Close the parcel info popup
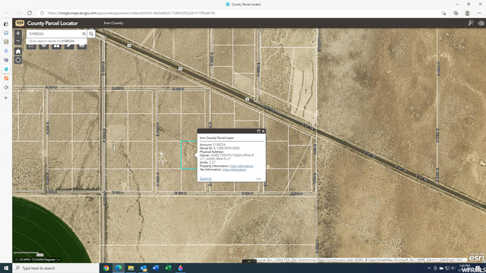The image size is (486, 273). (264, 131)
